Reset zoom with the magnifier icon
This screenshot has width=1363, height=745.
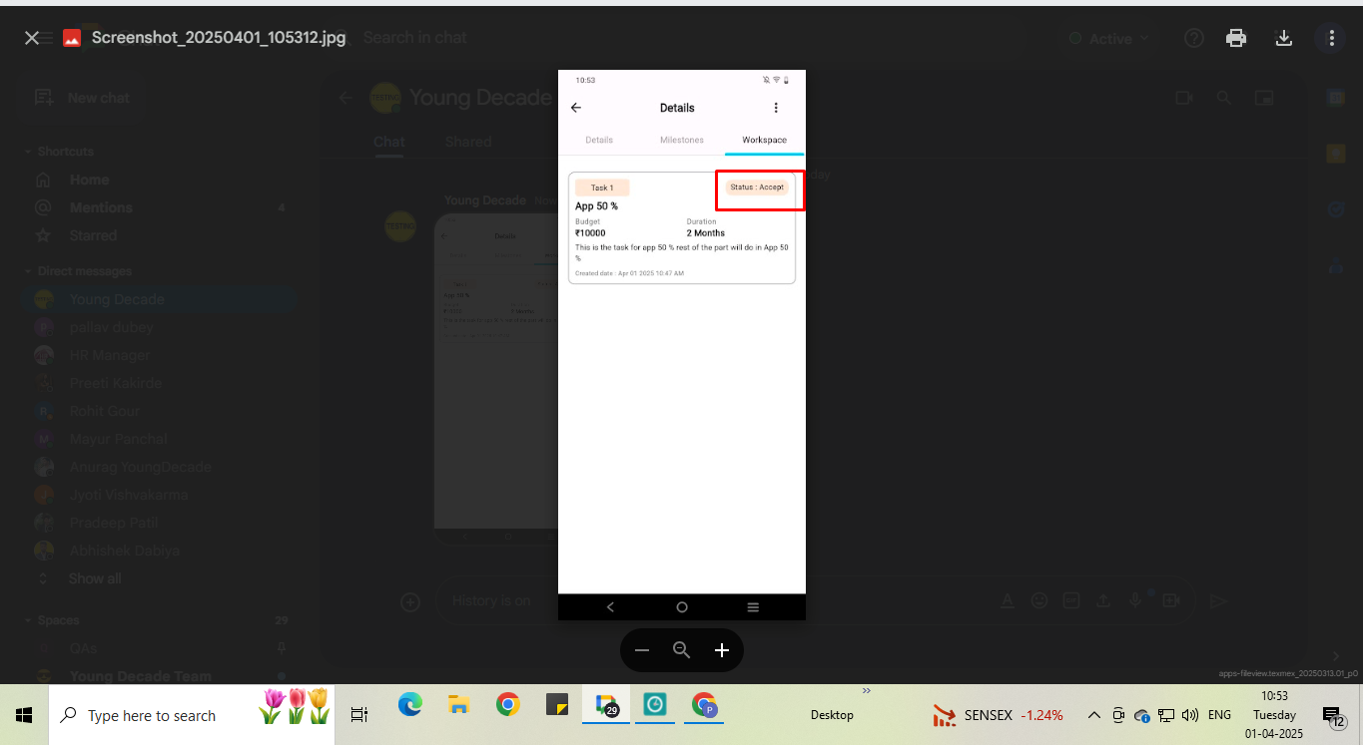682,650
